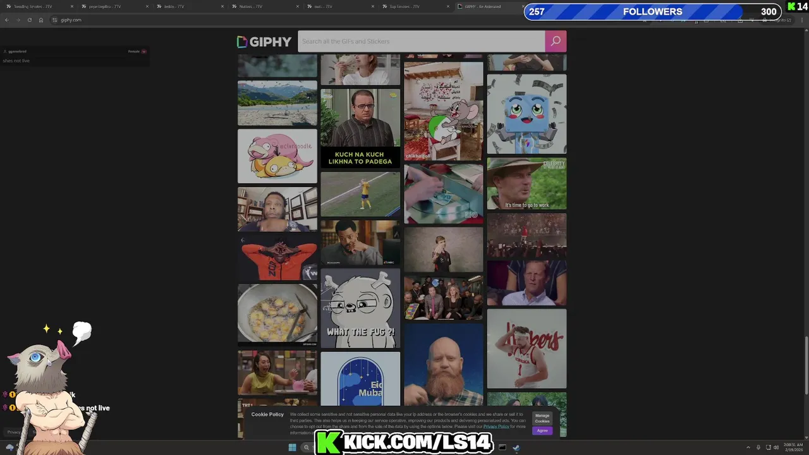The image size is (809, 455).
Task: Close the Trending Emotes tab
Action: (72, 6)
